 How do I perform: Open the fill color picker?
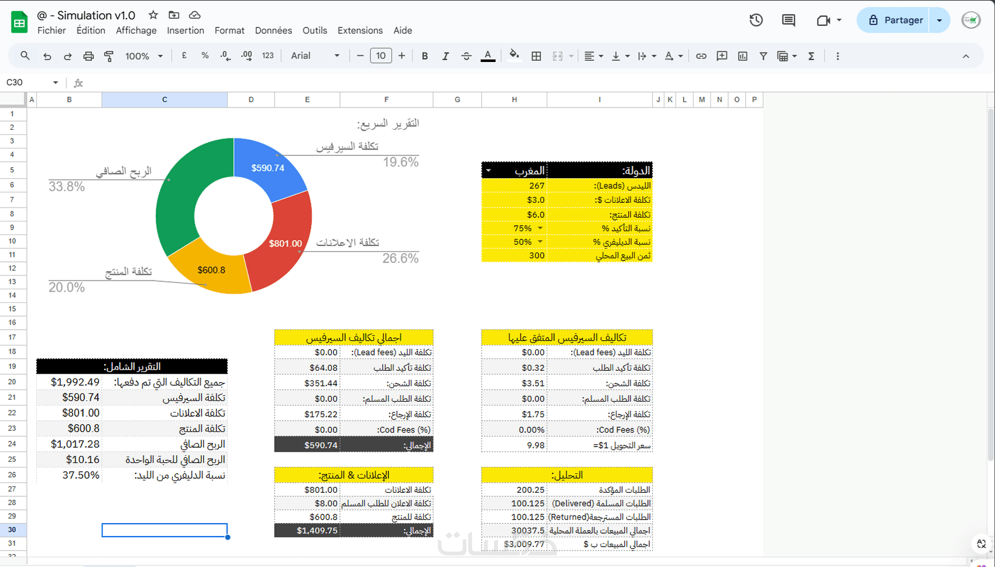click(514, 56)
